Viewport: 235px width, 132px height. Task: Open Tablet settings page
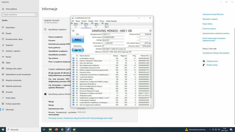coord(8,63)
